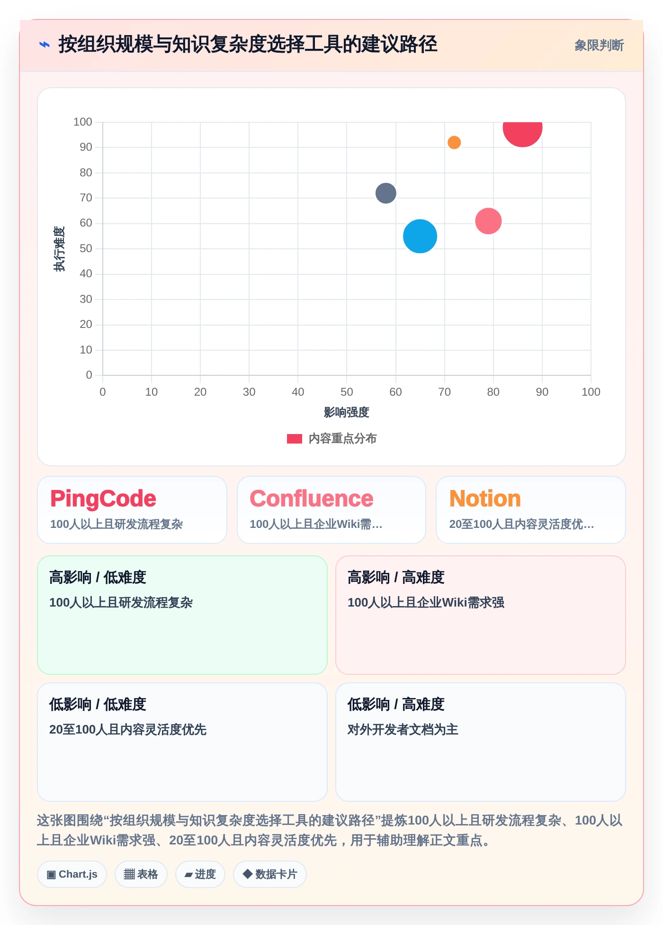
Task: Click the 内容重点分布 legend text
Action: pyautogui.click(x=342, y=439)
